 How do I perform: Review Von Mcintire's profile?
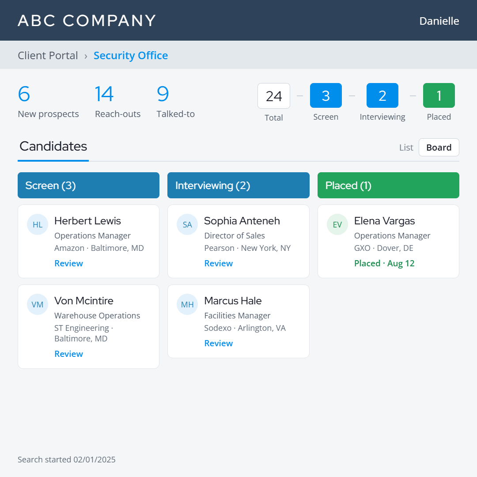[x=69, y=354]
